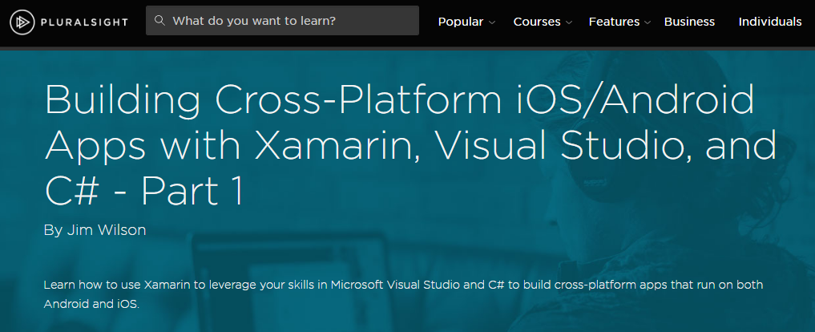Go to the Individuals page
Screen dimensions: 815x332
click(x=770, y=22)
